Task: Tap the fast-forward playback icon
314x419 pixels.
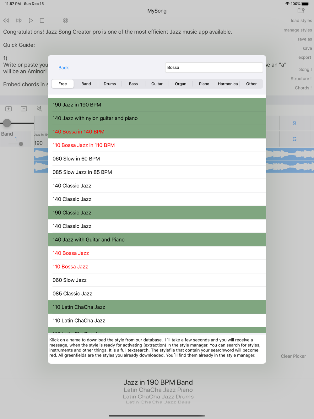Action: (19, 20)
